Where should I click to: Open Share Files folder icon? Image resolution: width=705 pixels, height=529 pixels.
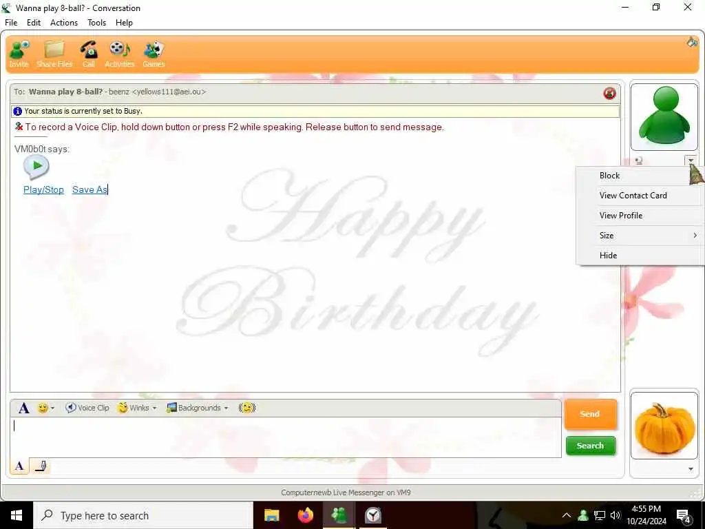(54, 54)
